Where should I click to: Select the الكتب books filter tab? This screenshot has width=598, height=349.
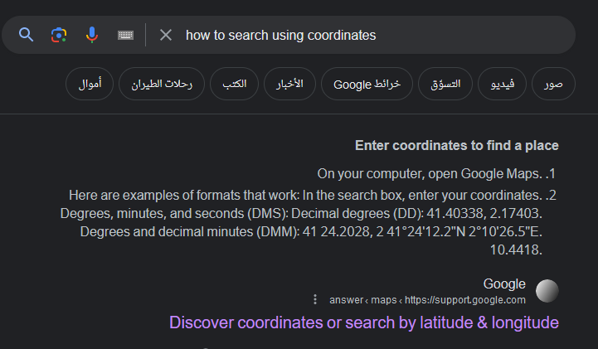click(234, 84)
